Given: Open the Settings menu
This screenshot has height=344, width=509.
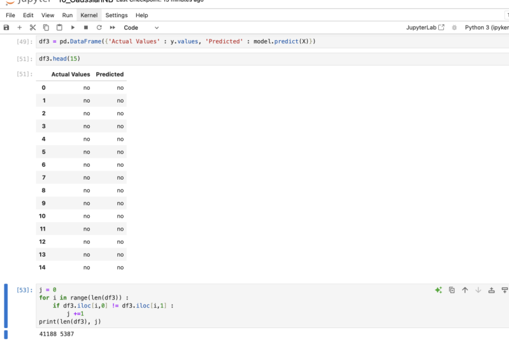Looking at the screenshot, I should click(117, 15).
